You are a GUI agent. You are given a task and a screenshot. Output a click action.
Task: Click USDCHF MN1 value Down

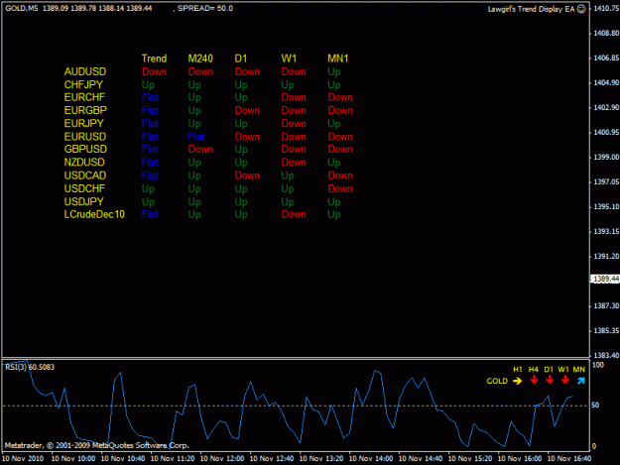[340, 188]
